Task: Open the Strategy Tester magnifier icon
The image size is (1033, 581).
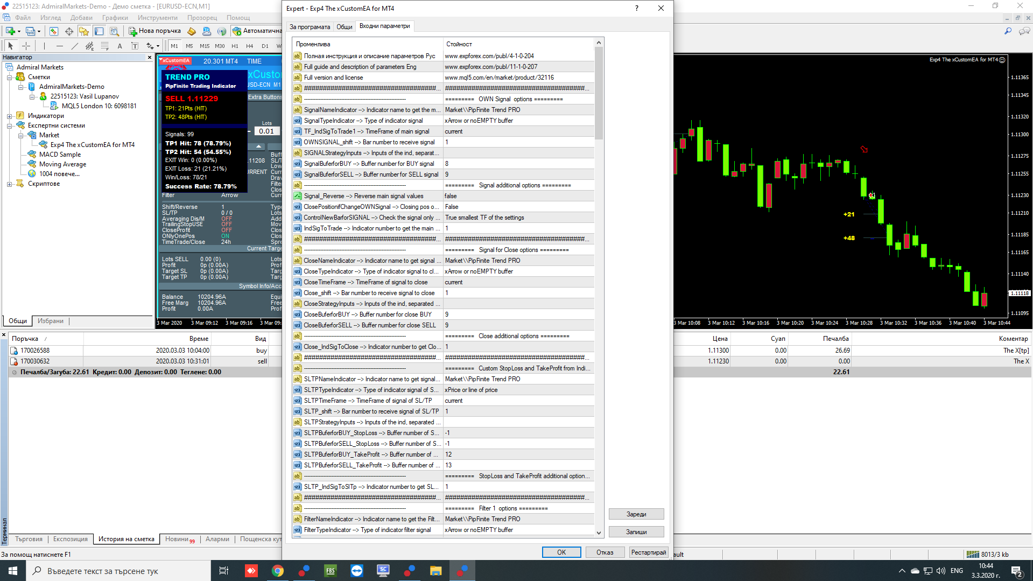Action: [114, 31]
